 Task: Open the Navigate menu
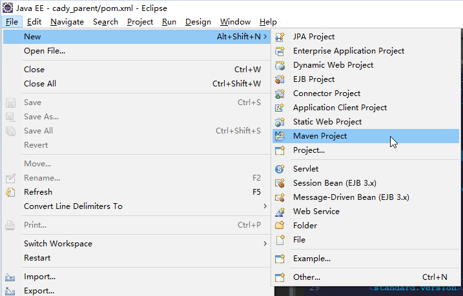pyautogui.click(x=67, y=22)
